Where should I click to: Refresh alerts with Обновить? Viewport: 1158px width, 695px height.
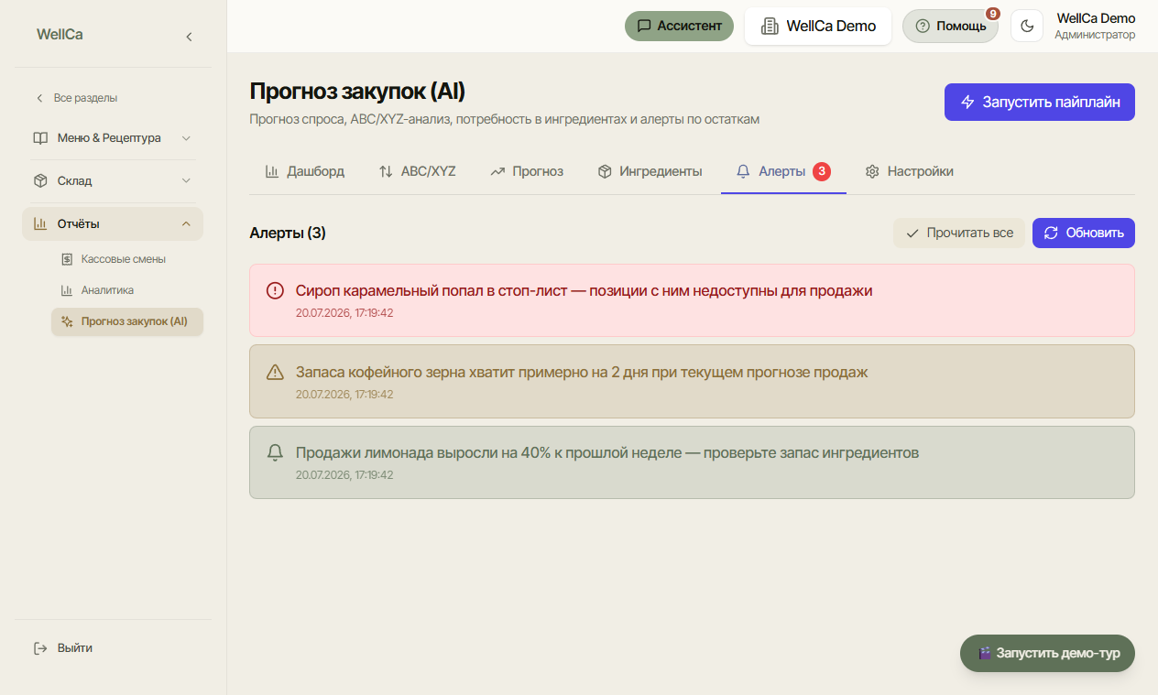[1084, 233]
